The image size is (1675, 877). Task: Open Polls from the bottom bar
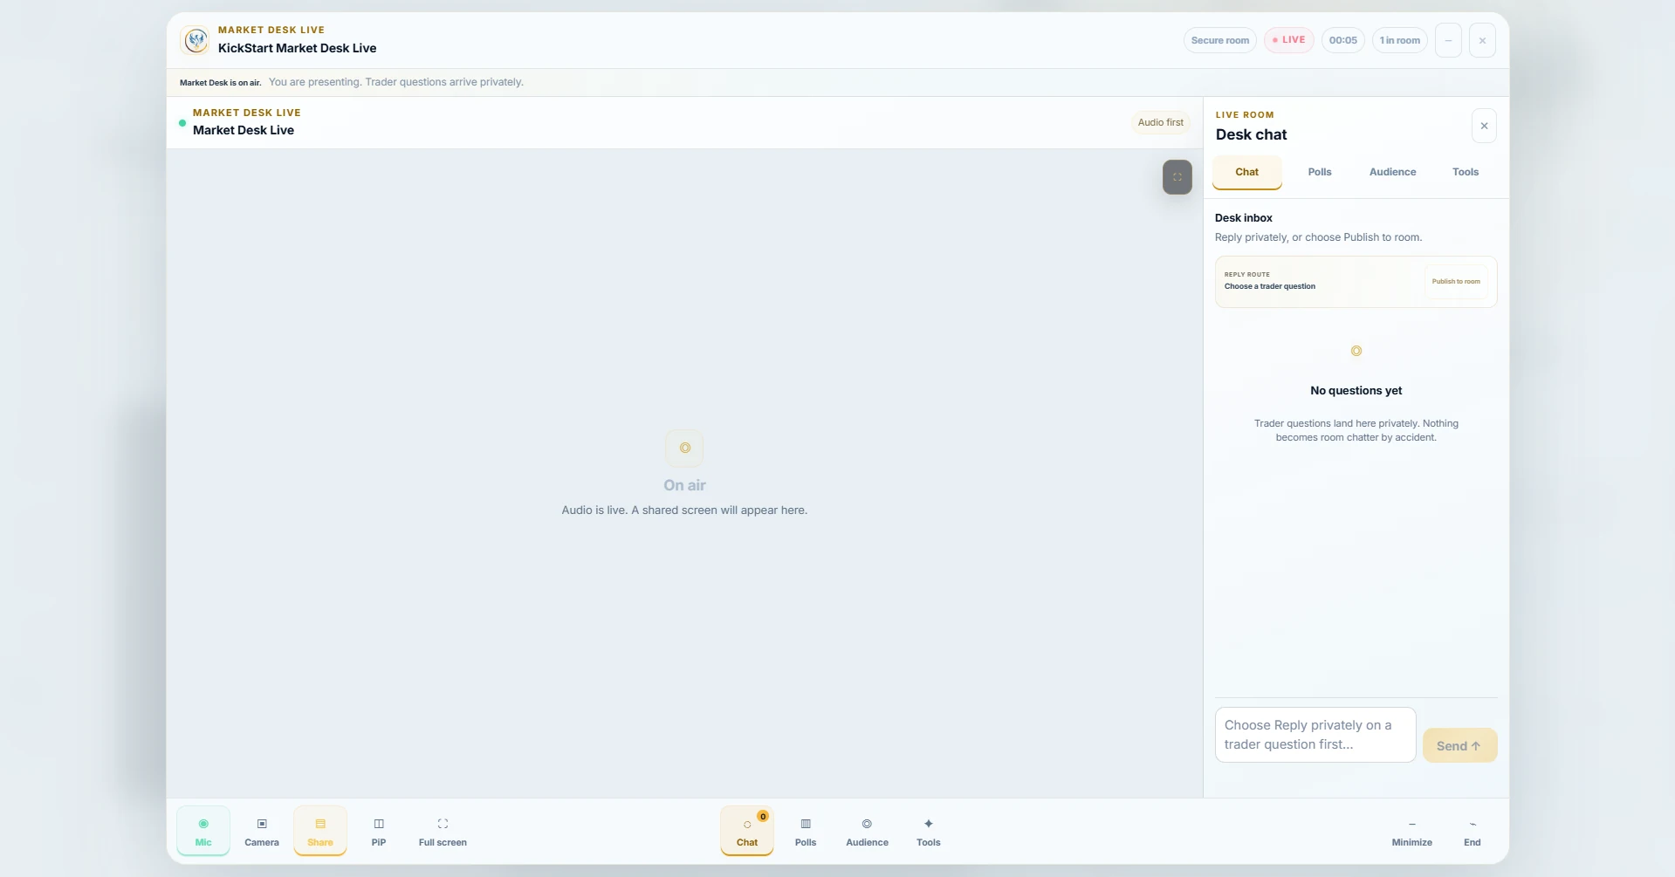806,831
